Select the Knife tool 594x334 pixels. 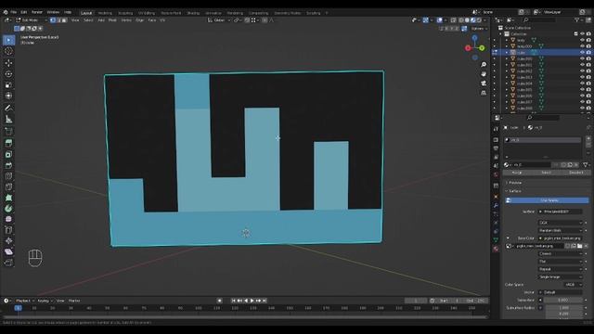coord(8,186)
